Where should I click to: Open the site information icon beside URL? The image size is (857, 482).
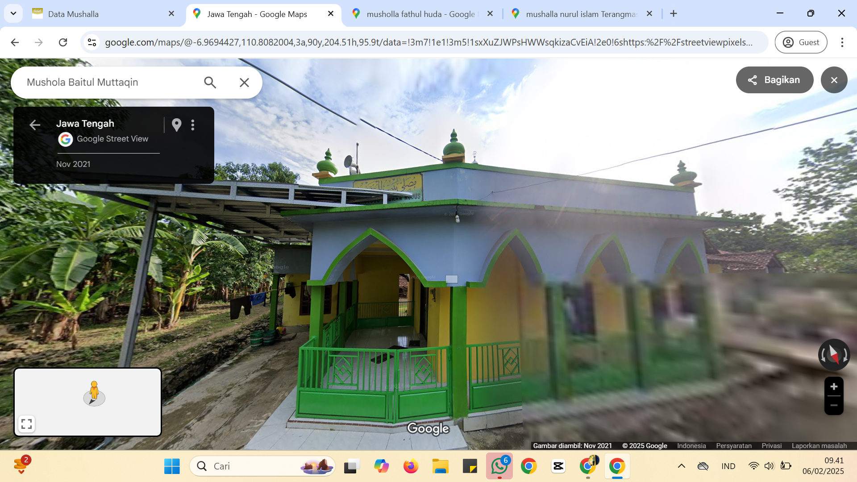[x=92, y=42]
